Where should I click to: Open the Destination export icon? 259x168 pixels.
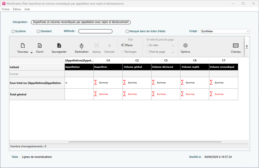tap(81, 46)
